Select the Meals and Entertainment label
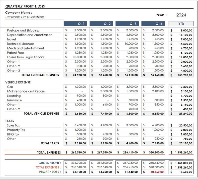This screenshot has height=180, width=198. tap(25, 48)
